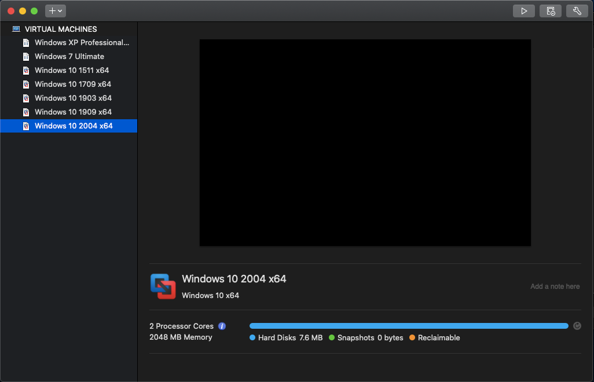Click the Virtual Machines computer icon
The image size is (594, 382).
point(16,29)
